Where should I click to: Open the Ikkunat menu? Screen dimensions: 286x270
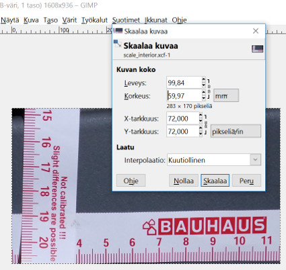click(x=156, y=20)
